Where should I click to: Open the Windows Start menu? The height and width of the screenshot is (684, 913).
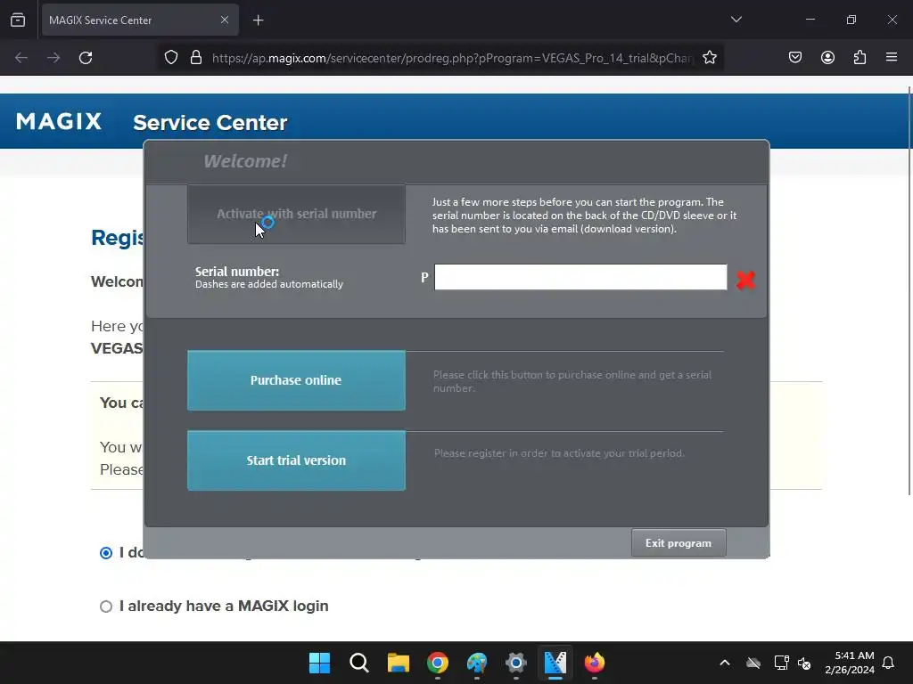(x=319, y=663)
